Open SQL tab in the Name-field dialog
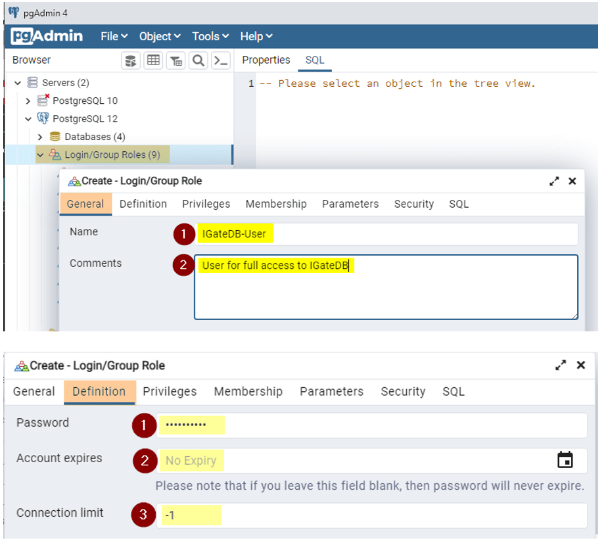This screenshot has height=547, width=604. 459,204
